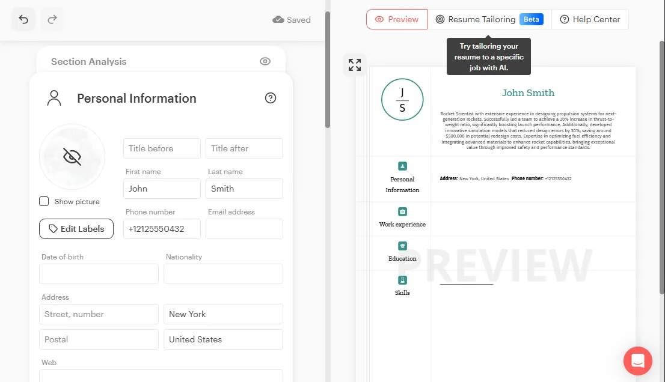665x382 pixels.
Task: Open the red chat support bubble
Action: [638, 361]
